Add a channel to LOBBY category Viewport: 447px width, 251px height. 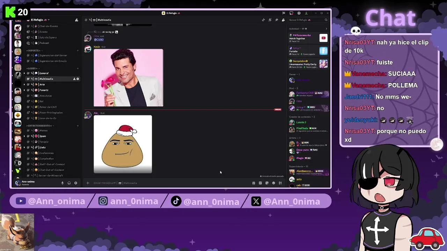click(78, 69)
